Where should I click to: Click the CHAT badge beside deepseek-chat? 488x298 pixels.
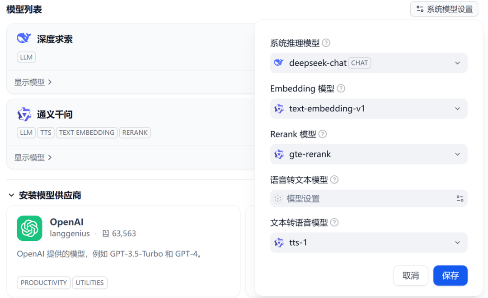[360, 63]
